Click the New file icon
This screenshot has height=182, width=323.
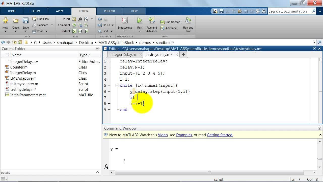pyautogui.click(x=5, y=20)
